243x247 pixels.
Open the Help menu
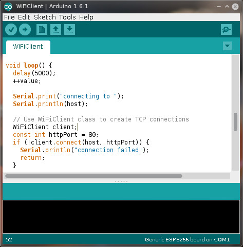click(86, 17)
